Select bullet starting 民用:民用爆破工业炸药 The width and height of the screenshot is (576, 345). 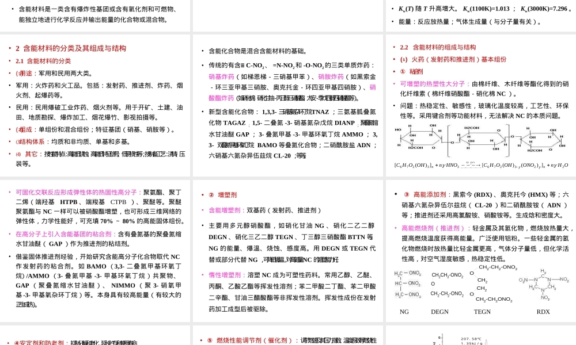pyautogui.click(x=99, y=112)
